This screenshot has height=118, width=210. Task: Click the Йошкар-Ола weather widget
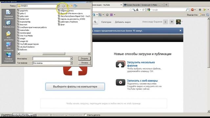tap(196, 15)
